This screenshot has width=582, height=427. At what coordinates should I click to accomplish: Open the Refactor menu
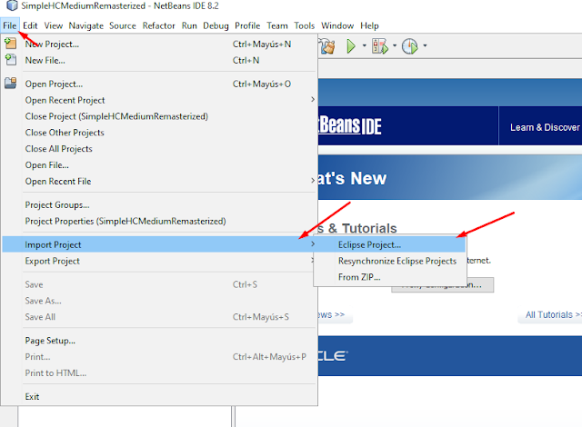(x=158, y=25)
